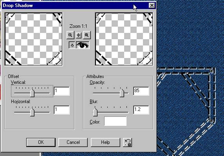Click the Opacity slider handle
The width and height of the screenshot is (224, 156).
coord(122,93)
